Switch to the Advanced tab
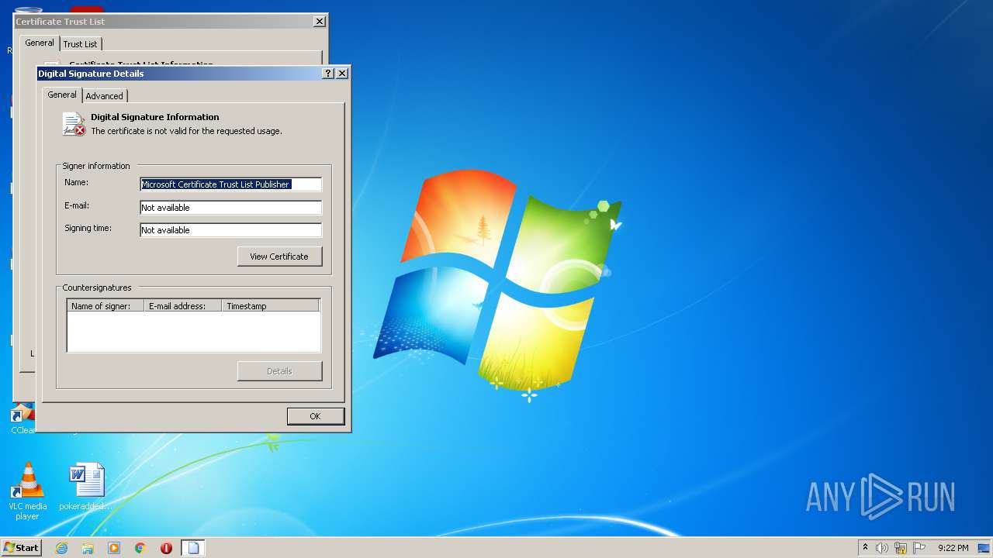 click(x=105, y=95)
